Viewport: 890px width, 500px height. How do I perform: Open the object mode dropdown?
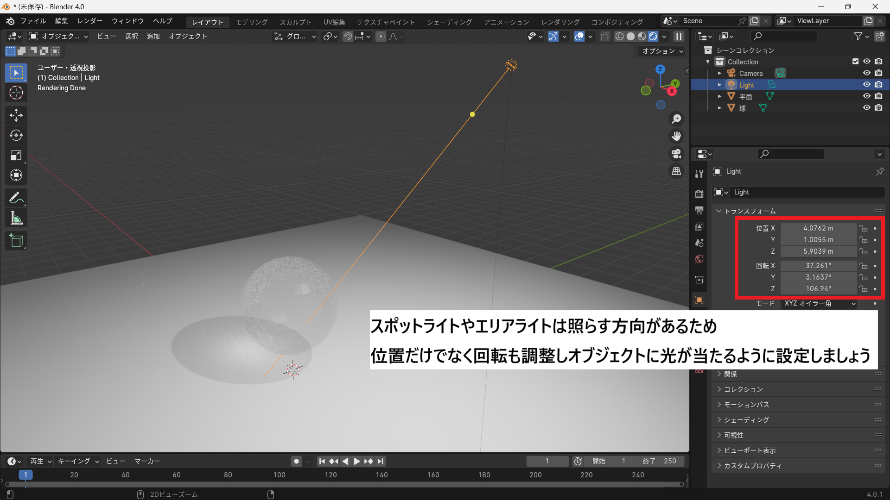coord(58,36)
